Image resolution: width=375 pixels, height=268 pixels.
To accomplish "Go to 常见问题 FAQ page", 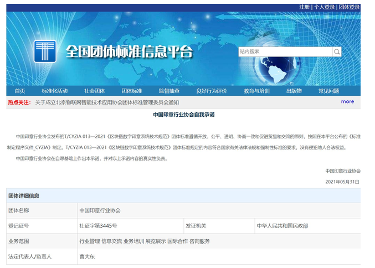I will coord(328,91).
